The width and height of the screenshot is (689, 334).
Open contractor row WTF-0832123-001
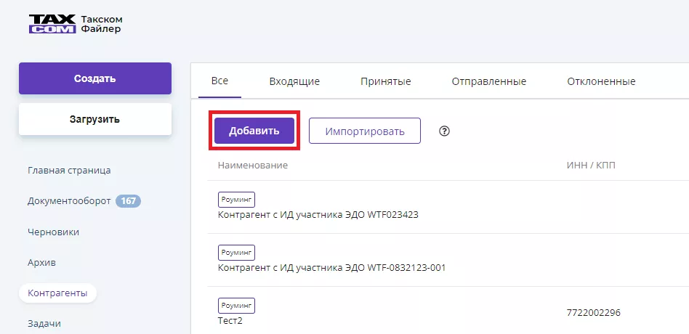[331, 267]
